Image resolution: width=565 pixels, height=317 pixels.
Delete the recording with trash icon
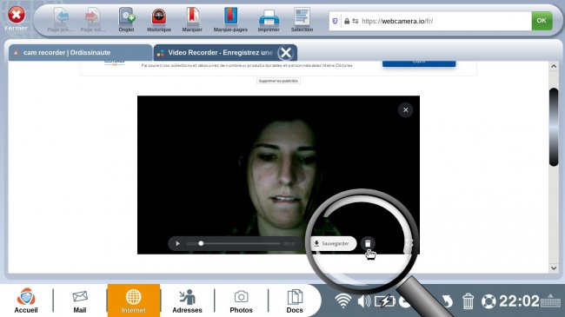pos(368,243)
